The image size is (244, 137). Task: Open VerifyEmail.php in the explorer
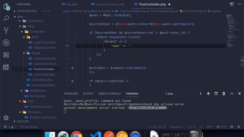click(x=38, y=107)
